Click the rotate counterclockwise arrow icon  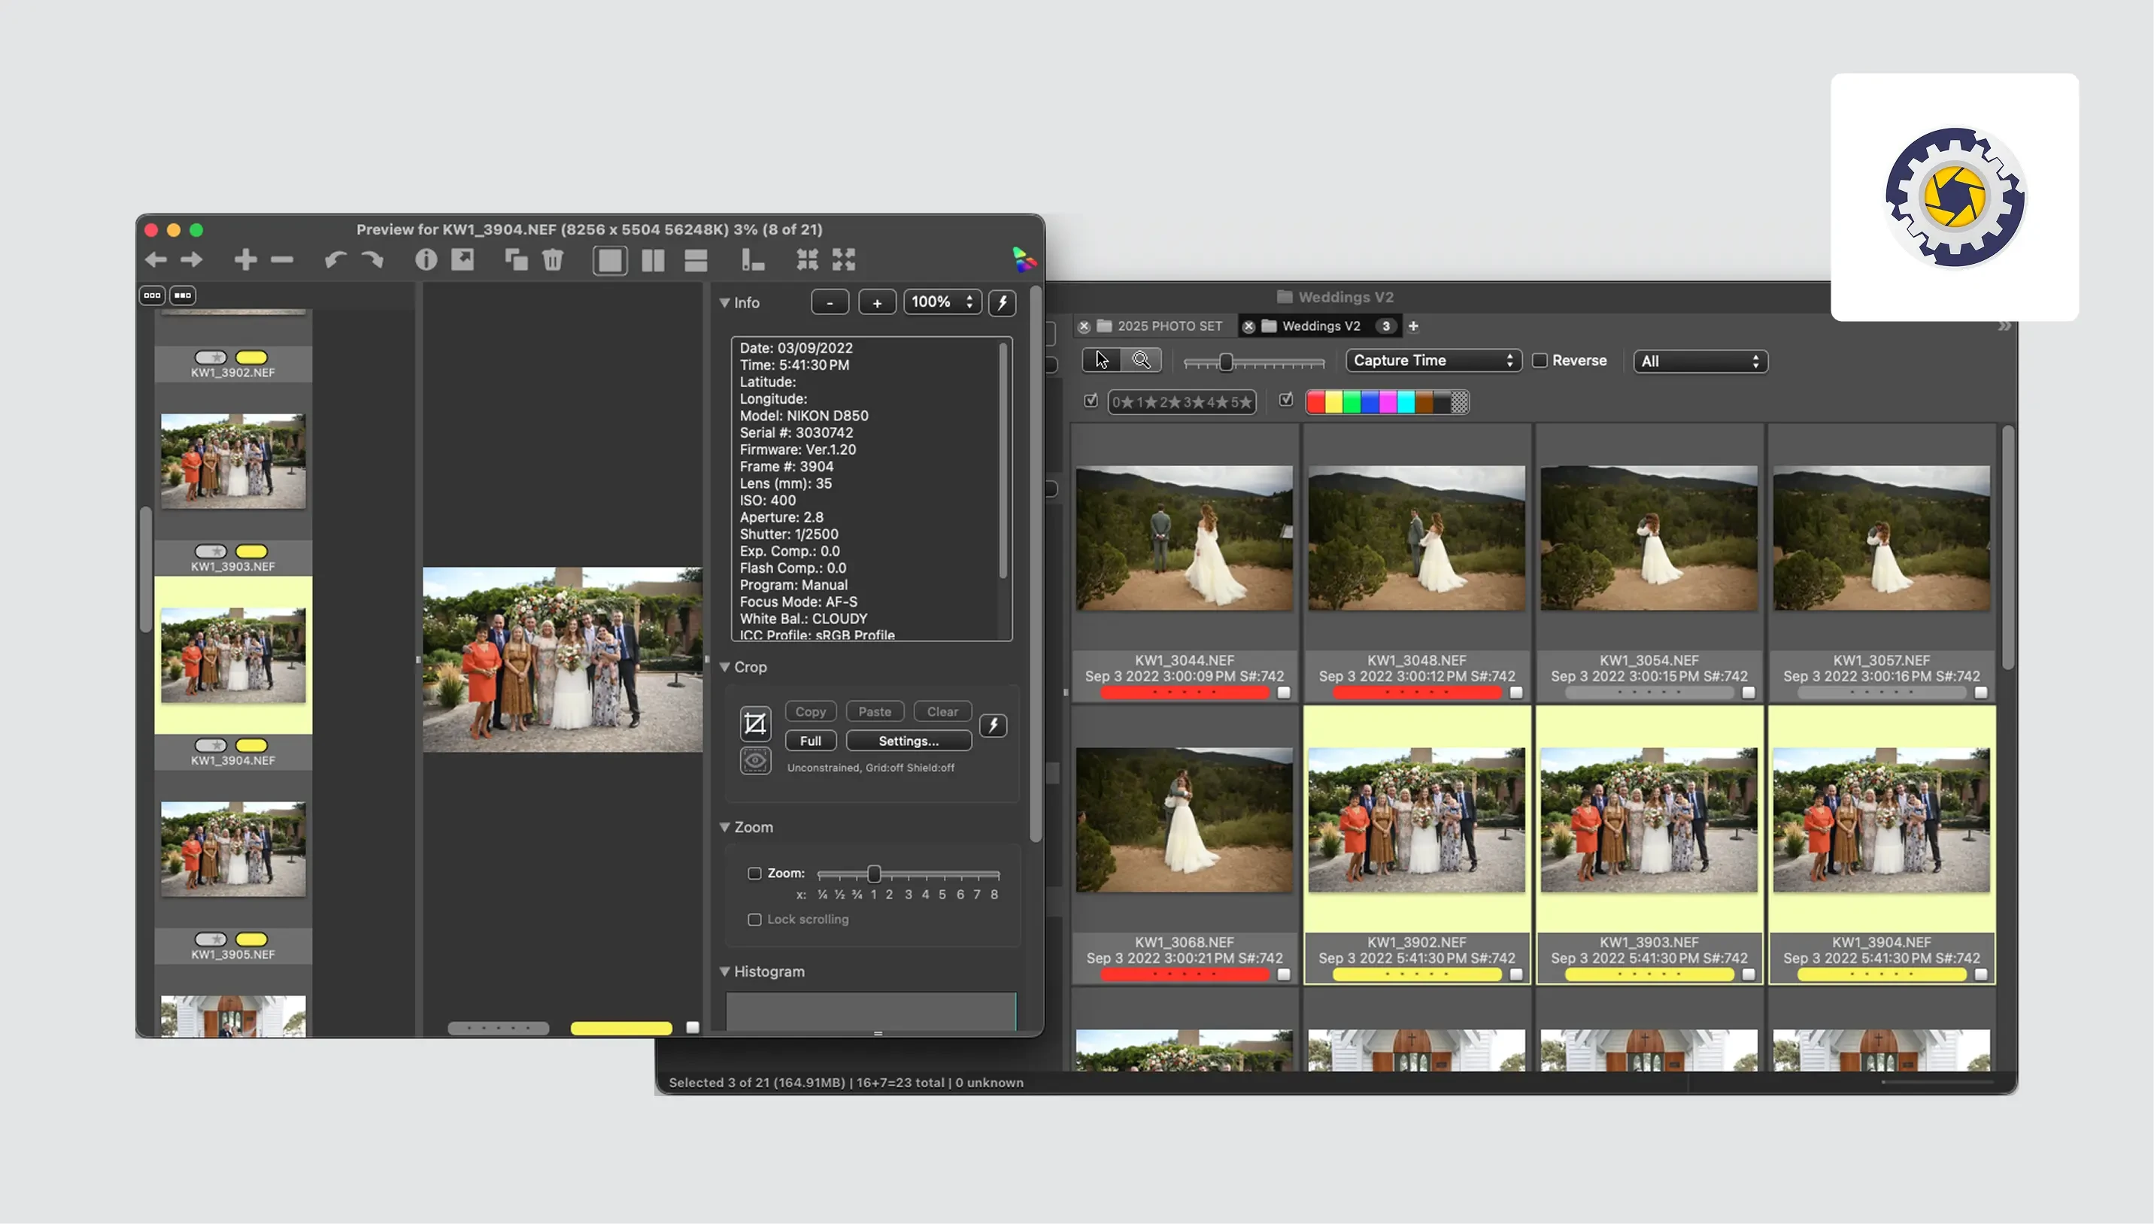point(335,260)
